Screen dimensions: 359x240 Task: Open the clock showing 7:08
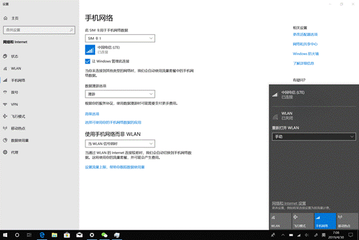(x=336, y=235)
